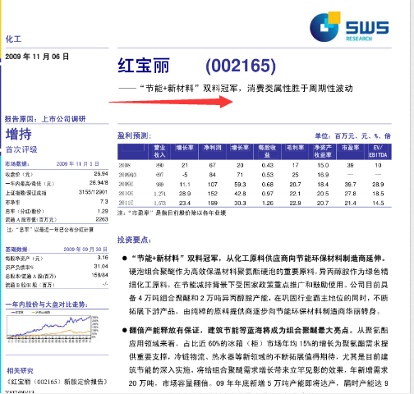Select the 增持 rating text
Screen dimensions: 414x394
click(19, 134)
